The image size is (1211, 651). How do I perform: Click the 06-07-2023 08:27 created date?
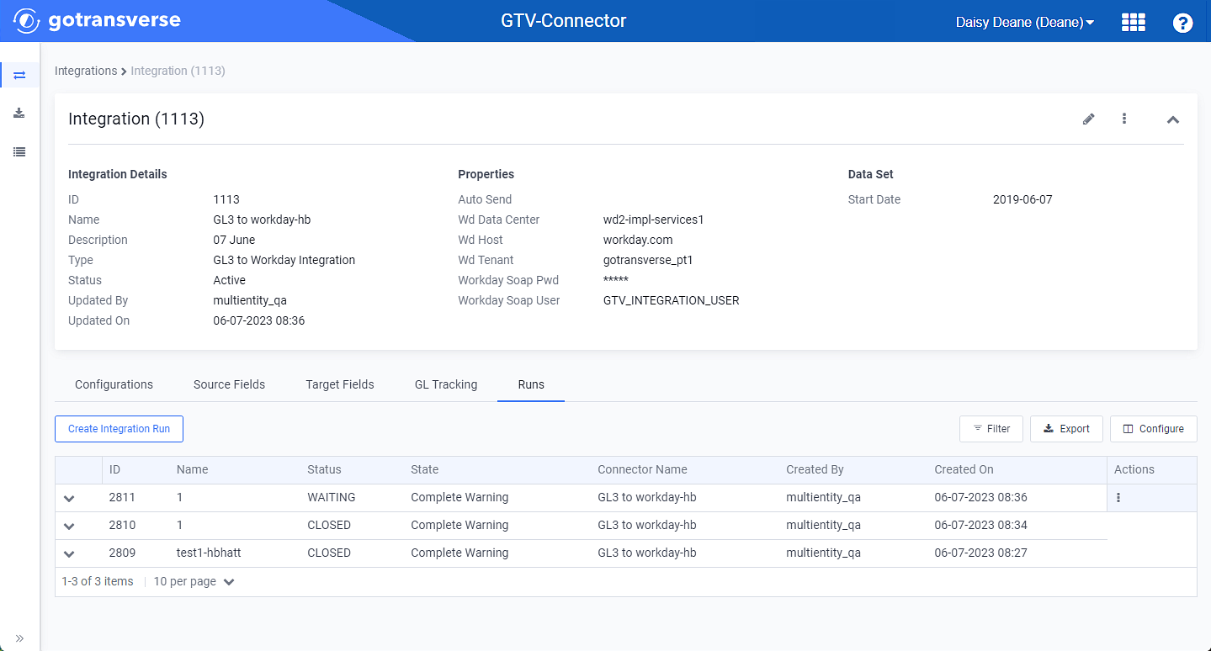coord(980,553)
